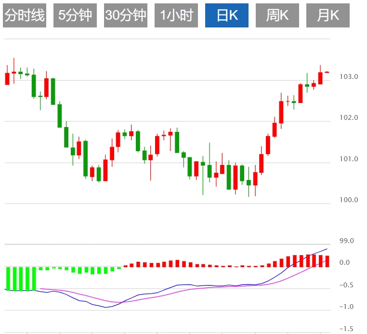Open the 30分钟 chart tab
The height and width of the screenshot is (334, 367).
125,16
